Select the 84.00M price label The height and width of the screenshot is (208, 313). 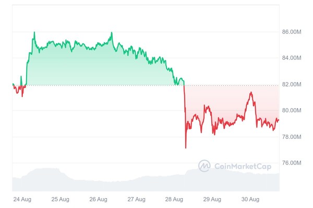click(292, 58)
